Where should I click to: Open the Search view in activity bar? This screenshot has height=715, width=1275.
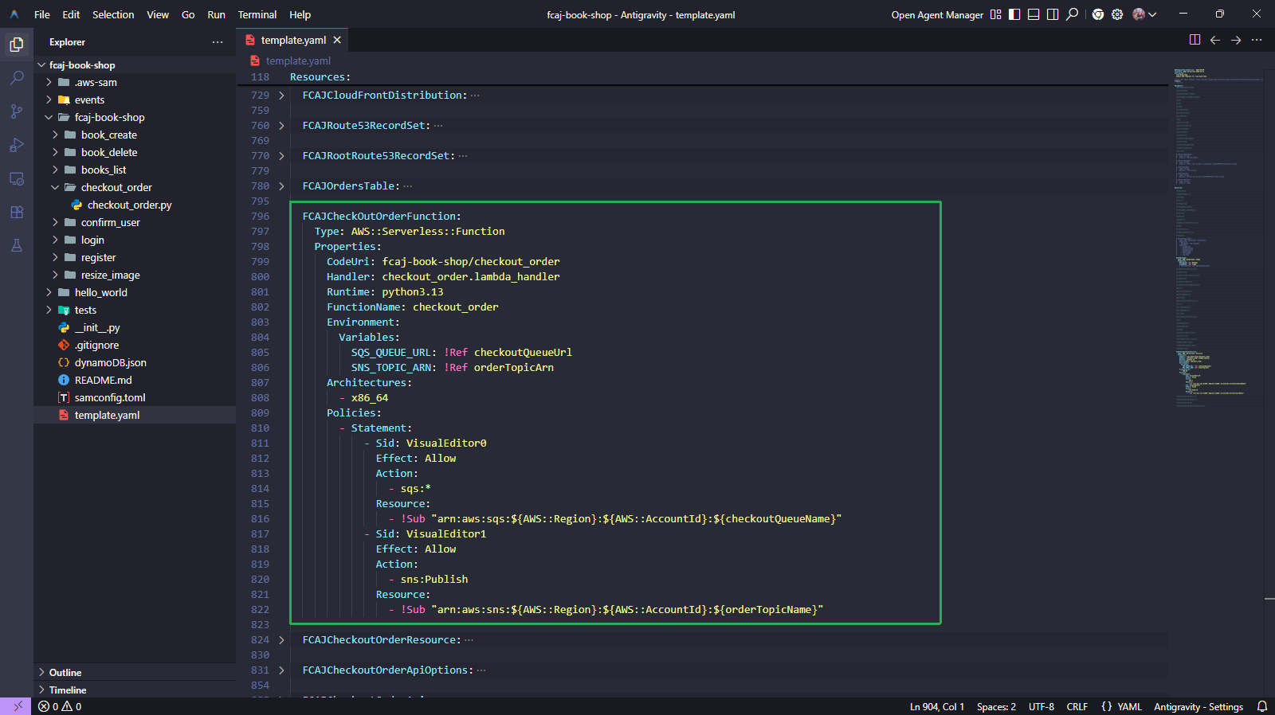(17, 78)
